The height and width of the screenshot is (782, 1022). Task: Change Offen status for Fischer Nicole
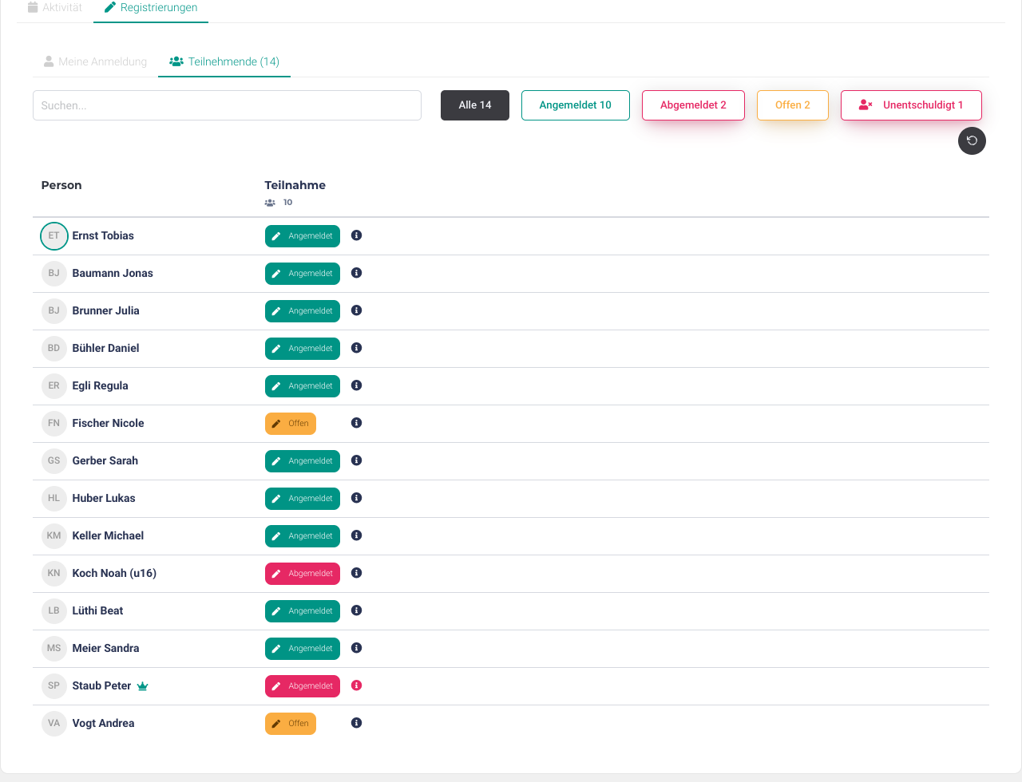291,424
